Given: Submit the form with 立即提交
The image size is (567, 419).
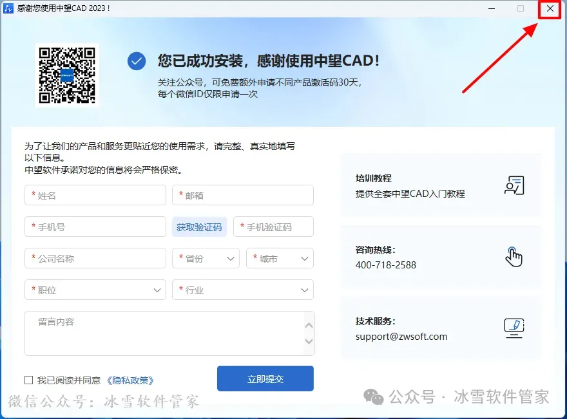Looking at the screenshot, I should coord(265,378).
